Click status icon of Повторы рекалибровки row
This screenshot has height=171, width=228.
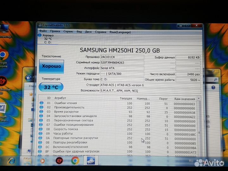point(40,142)
